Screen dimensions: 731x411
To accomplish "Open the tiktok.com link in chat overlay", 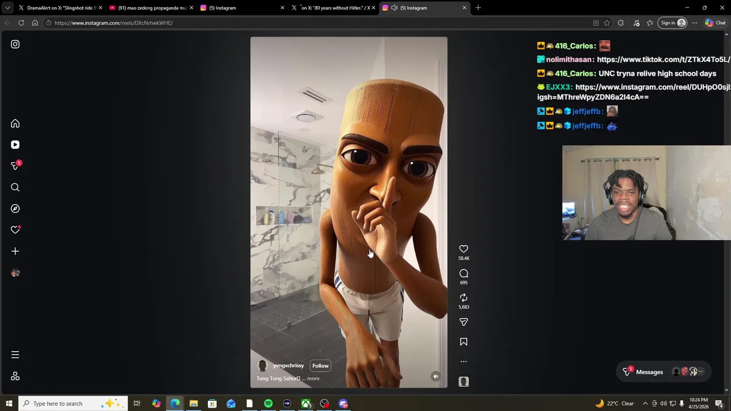I will pyautogui.click(x=663, y=59).
